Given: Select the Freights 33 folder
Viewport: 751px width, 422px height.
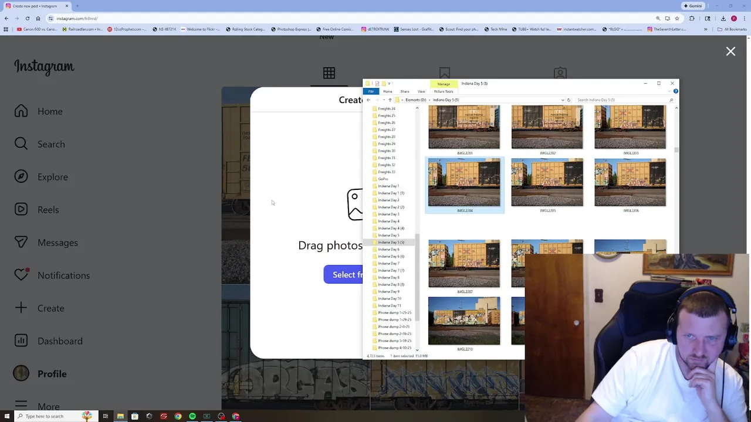Looking at the screenshot, I should 387,172.
